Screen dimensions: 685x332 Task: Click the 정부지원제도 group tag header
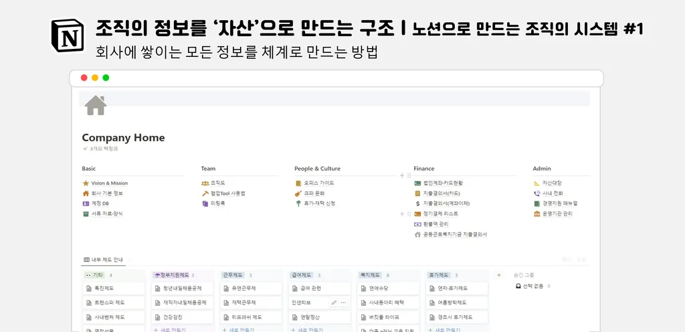[x=172, y=275]
